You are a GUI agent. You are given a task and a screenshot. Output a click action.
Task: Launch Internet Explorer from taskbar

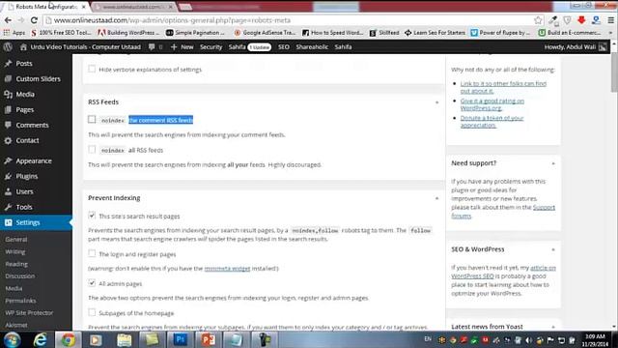coord(41,339)
